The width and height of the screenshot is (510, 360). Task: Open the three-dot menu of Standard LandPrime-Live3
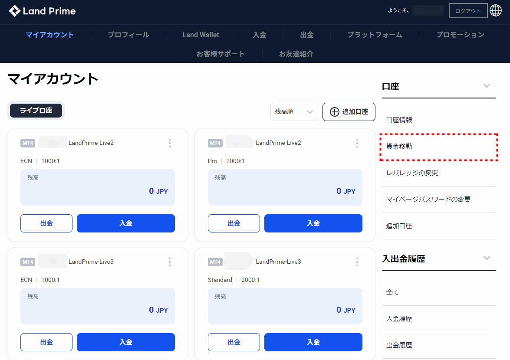(357, 262)
